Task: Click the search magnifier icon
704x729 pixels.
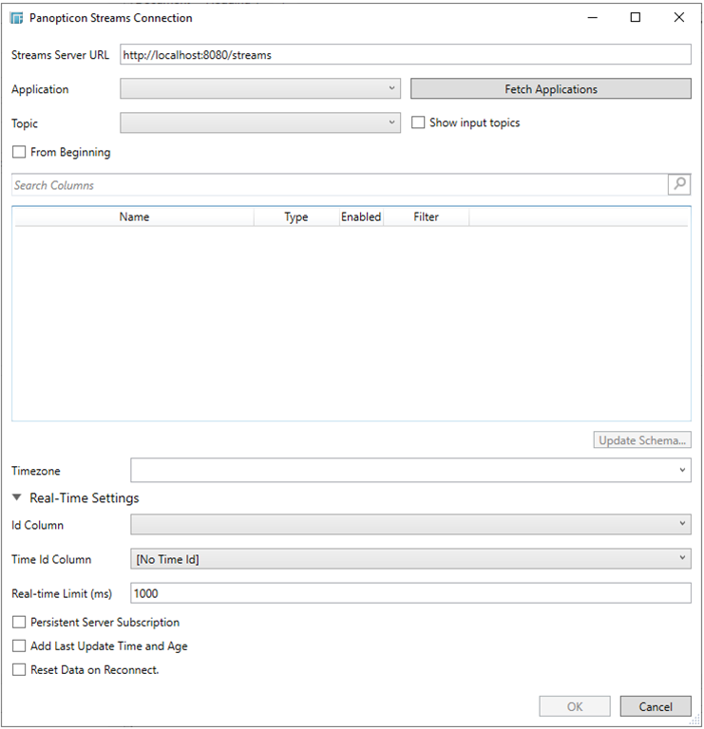Action: pyautogui.click(x=679, y=184)
